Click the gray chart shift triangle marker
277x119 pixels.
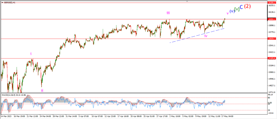tap(186, 1)
